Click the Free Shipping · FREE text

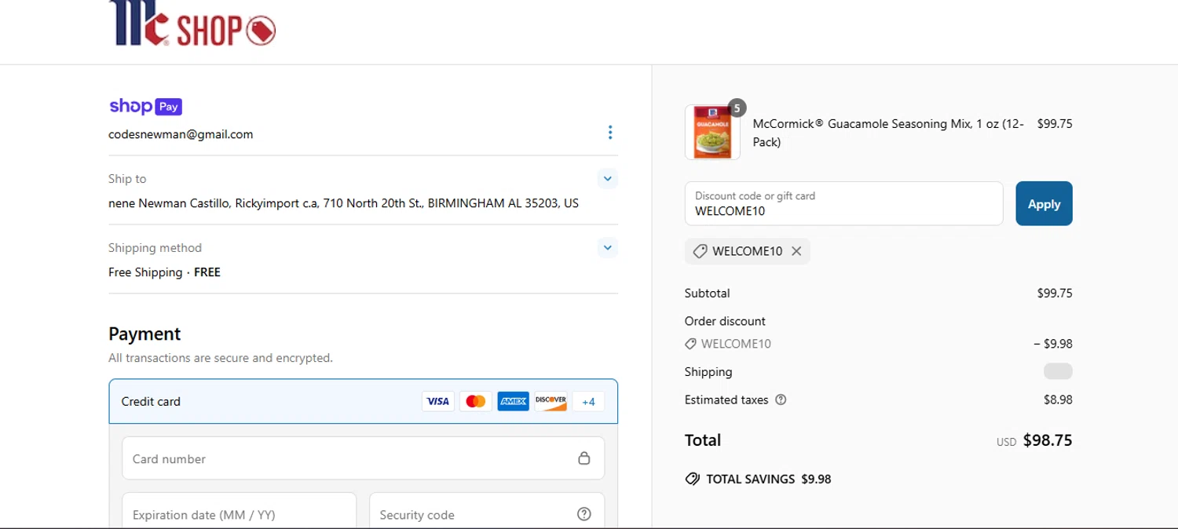coord(164,272)
